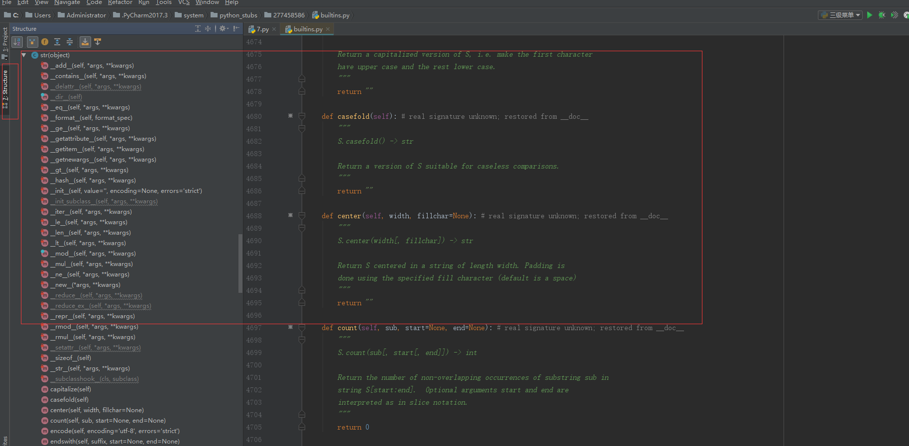Select center(self, width, fillchar=None) in Structure
The height and width of the screenshot is (446, 909).
tap(97, 410)
